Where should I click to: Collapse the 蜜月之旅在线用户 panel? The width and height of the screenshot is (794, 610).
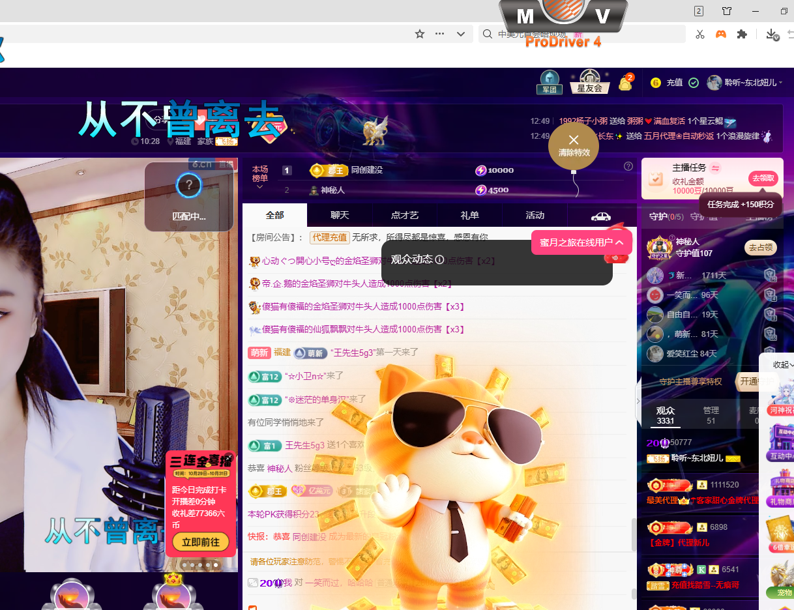click(x=619, y=242)
